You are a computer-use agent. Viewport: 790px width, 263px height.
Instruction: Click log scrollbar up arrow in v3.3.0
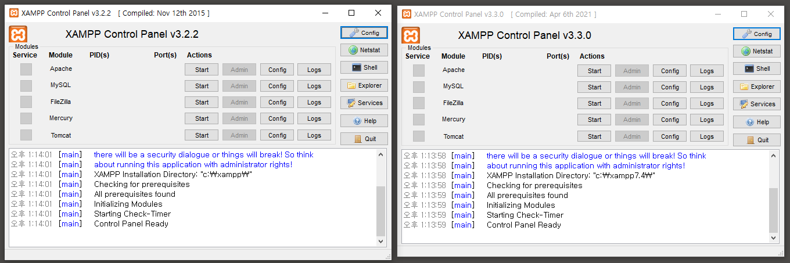[x=774, y=156]
